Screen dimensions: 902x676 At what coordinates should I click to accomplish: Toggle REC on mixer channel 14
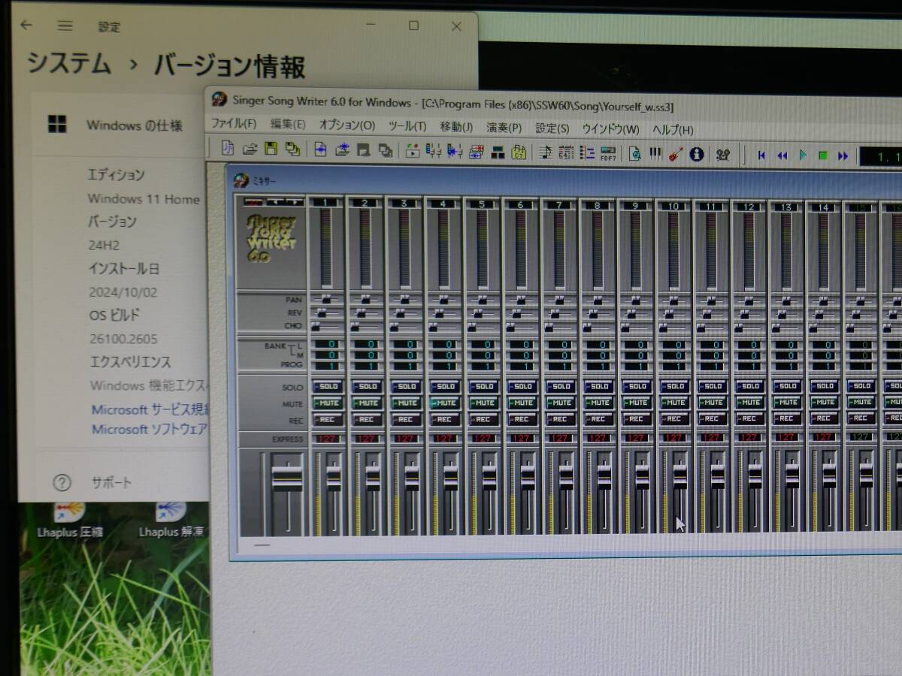(x=824, y=419)
